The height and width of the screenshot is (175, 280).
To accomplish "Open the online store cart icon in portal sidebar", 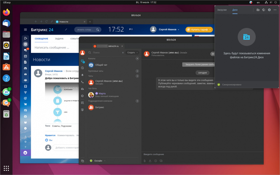I will 25,104.
